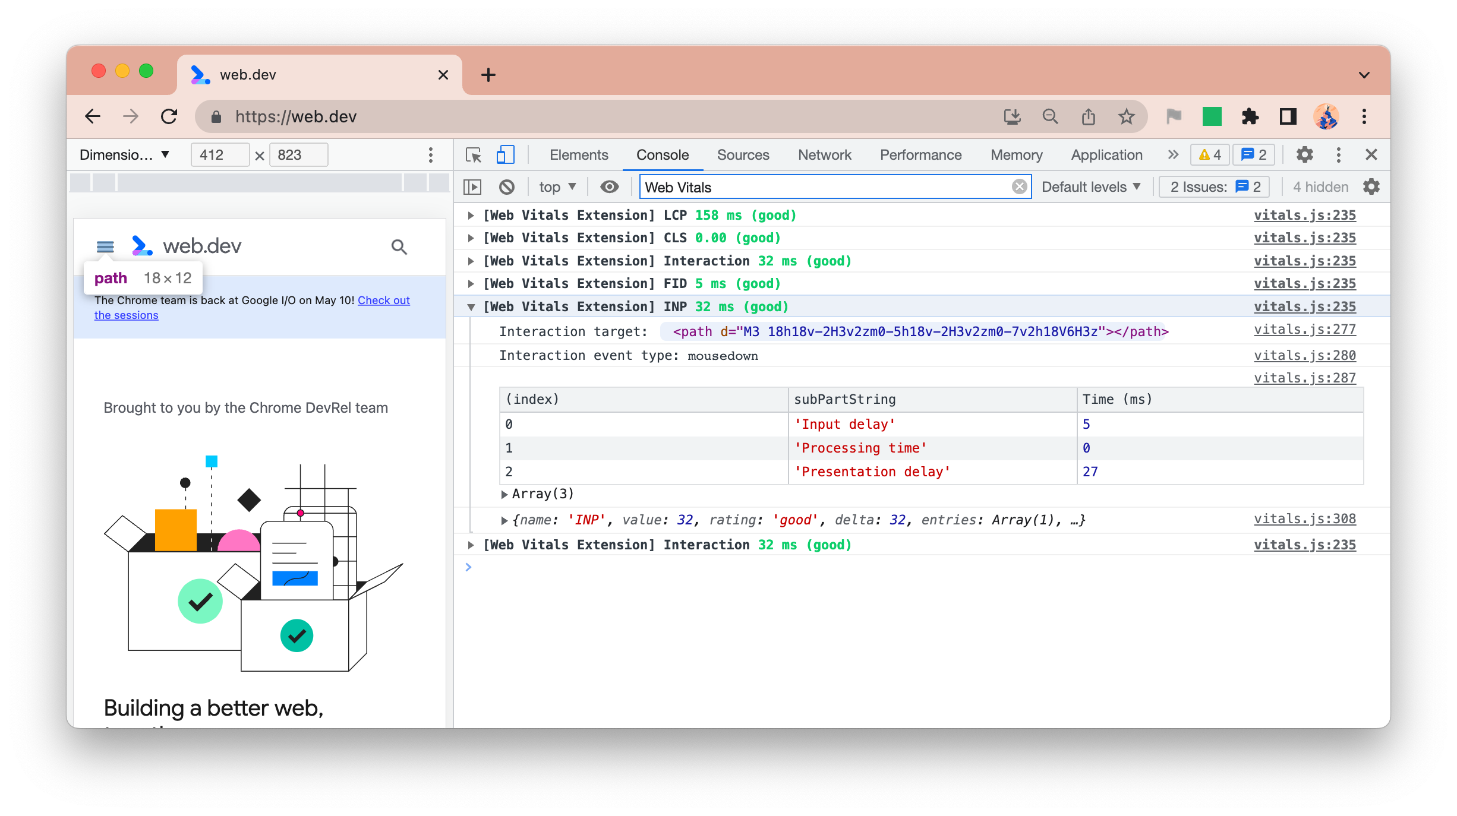Click the 4 hidden toggle in console
The height and width of the screenshot is (816, 1457).
tap(1321, 187)
